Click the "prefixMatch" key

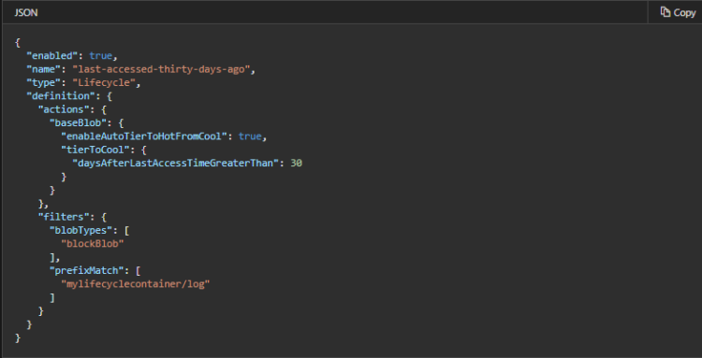click(87, 270)
